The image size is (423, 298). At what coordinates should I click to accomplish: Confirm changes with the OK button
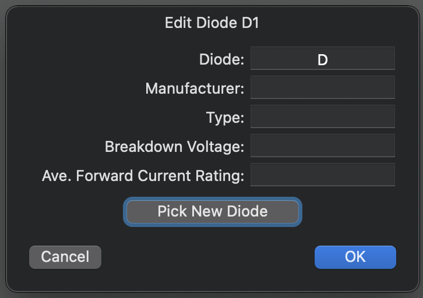(355, 257)
